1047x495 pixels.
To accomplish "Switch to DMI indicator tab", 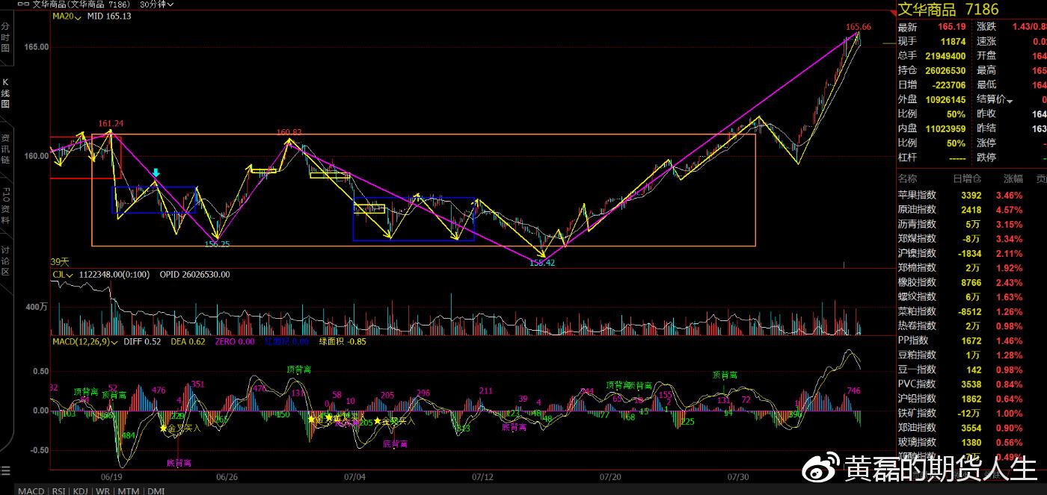I will [x=156, y=491].
